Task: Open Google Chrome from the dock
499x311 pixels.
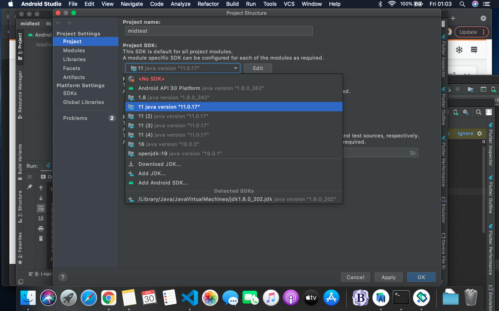Action: 109,298
